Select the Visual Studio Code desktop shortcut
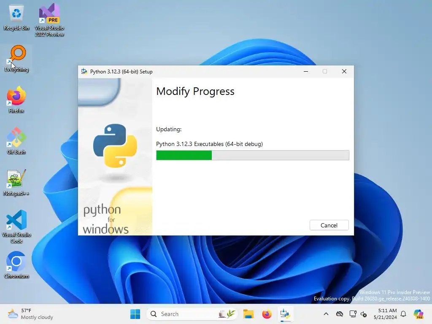The width and height of the screenshot is (432, 324). pos(16,227)
